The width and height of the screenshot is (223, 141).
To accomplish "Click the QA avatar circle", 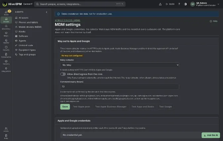I will tap(192, 4).
